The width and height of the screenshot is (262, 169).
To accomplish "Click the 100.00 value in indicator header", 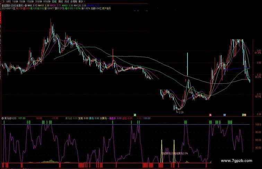I will (147, 118).
